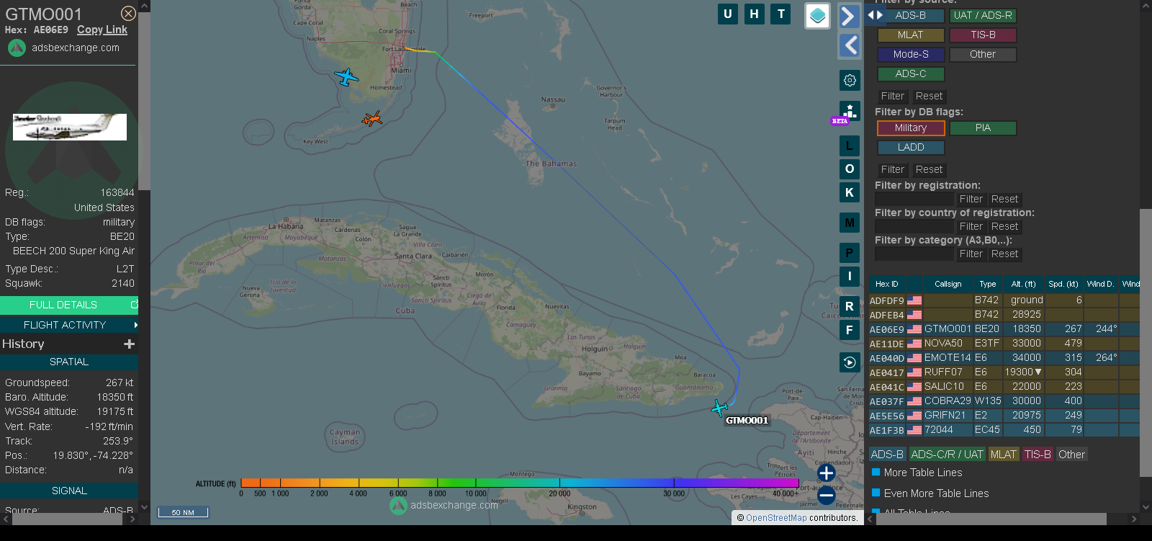
Task: Collapse the sidebar using left-right arrows
Action: coord(875,15)
